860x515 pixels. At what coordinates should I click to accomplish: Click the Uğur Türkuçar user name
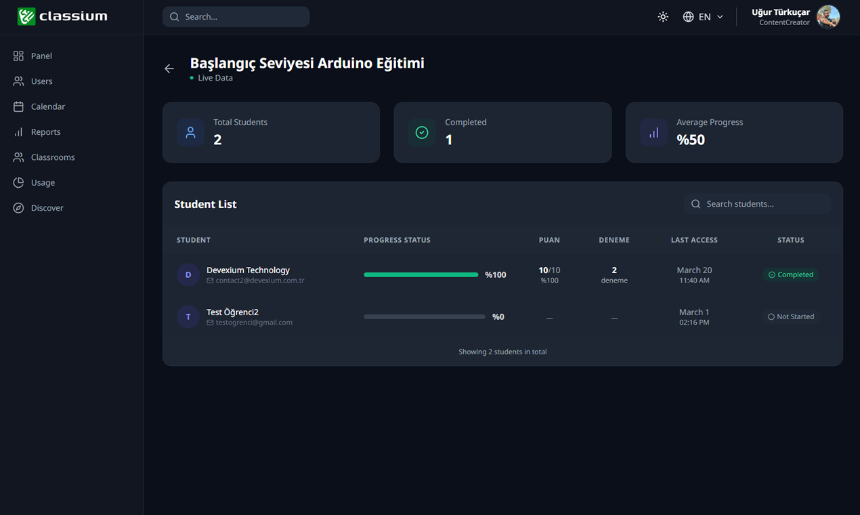coord(781,12)
